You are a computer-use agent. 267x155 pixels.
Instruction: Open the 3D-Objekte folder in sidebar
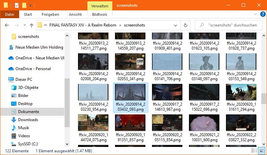28,88
